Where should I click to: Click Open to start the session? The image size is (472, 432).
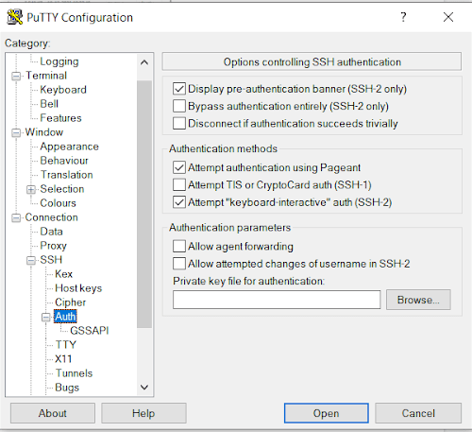(327, 413)
